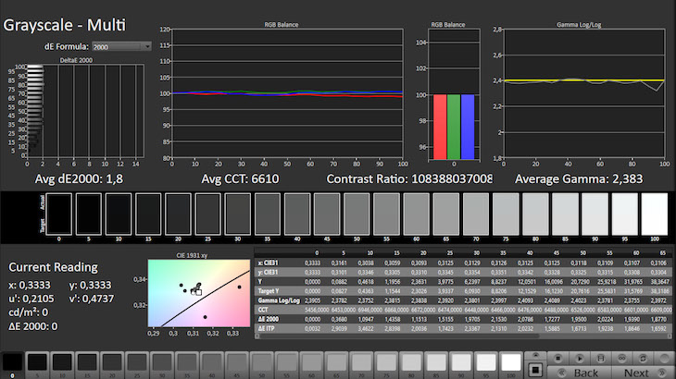Viewport: 676px width, 379px height.
Task: Click the x: CIE31 table row label
Action: point(269,263)
